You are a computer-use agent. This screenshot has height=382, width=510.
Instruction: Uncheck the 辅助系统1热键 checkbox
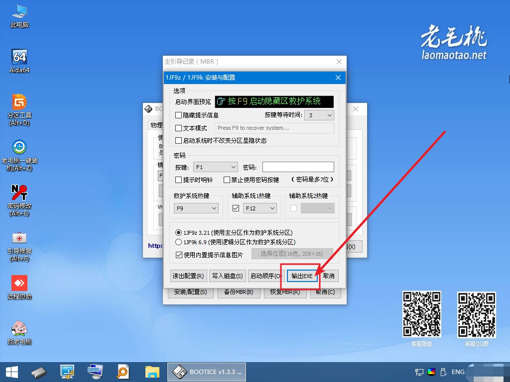click(x=236, y=208)
